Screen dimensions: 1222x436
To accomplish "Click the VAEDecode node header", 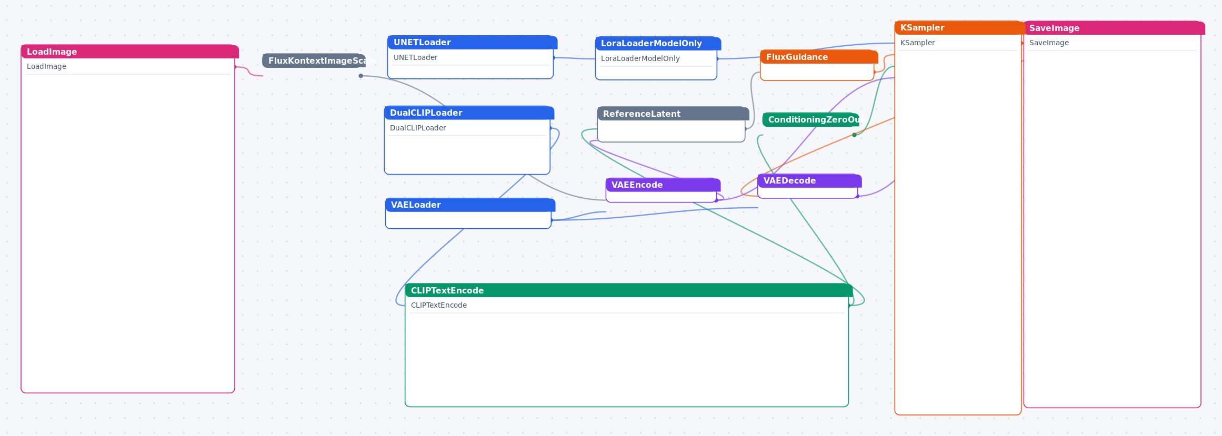I will [x=809, y=181].
